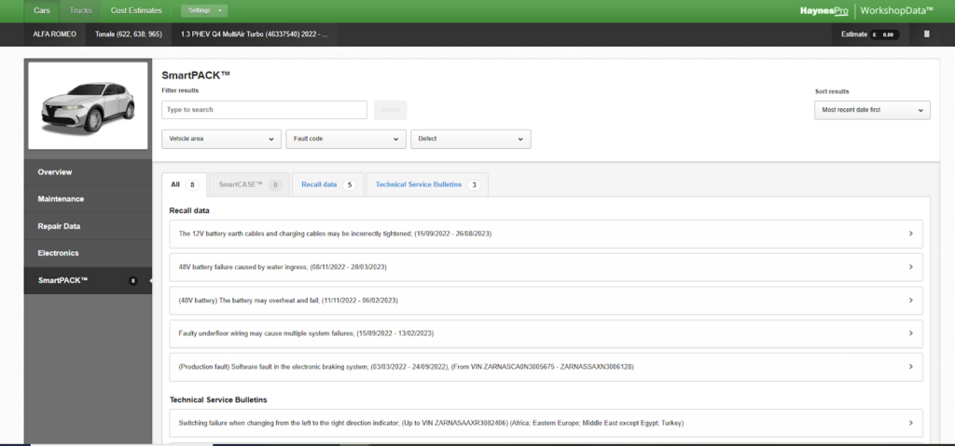Click the HaynesPro WorkshopData logo
The height and width of the screenshot is (446, 955).
click(873, 10)
